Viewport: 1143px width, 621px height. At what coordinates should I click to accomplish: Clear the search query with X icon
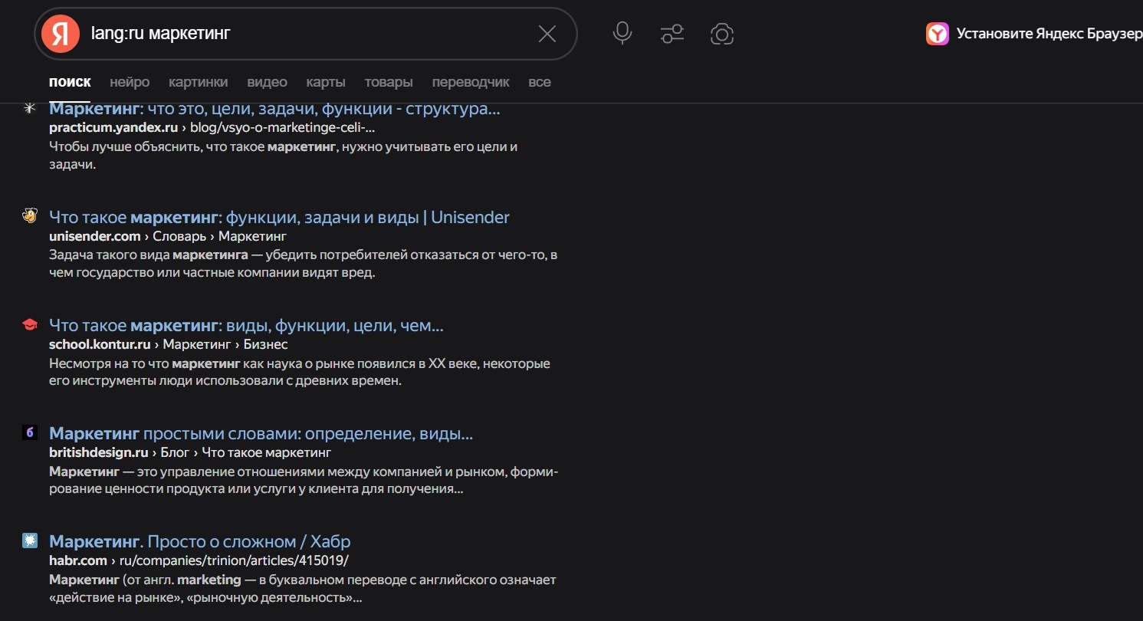click(547, 34)
